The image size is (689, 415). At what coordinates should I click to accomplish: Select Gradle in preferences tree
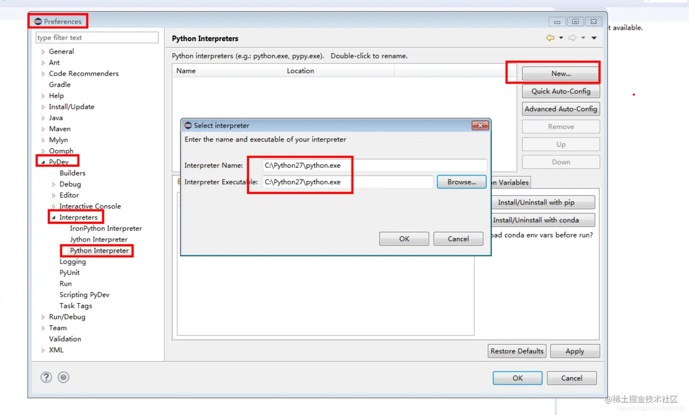[60, 85]
